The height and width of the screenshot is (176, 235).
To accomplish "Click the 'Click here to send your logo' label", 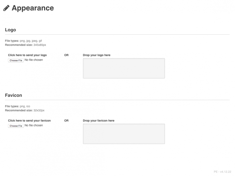I will pyautogui.click(x=27, y=55).
